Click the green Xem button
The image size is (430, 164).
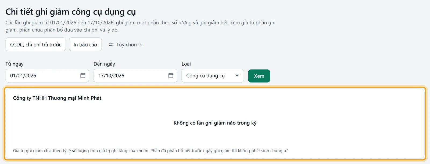(x=259, y=76)
